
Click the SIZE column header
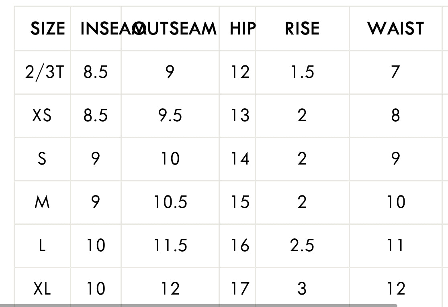(47, 29)
